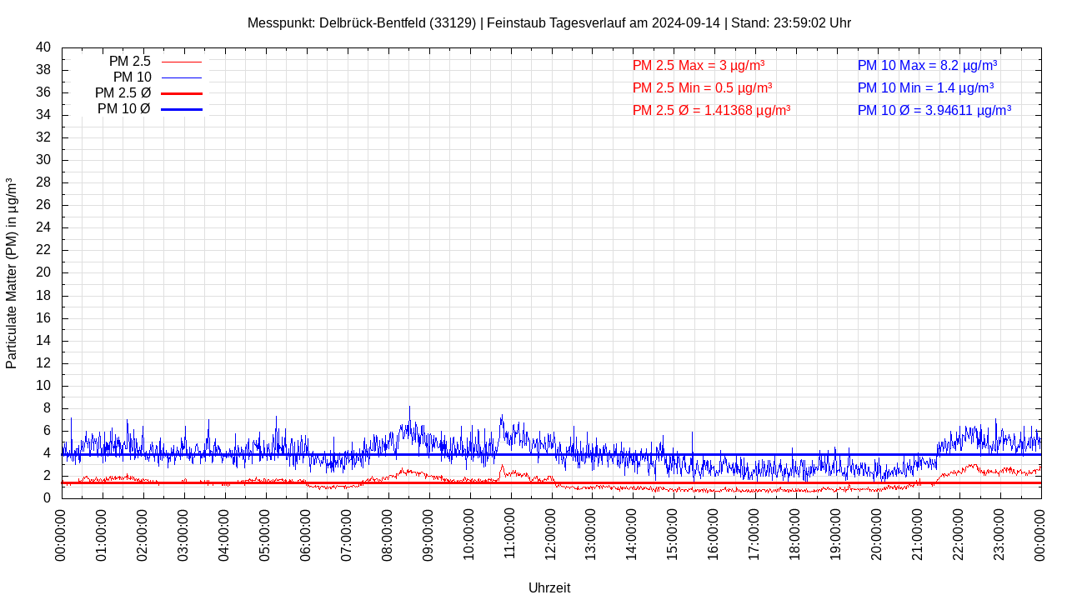Click the red PM 2.5 legend line sample
The image size is (1067, 600).
click(181, 62)
